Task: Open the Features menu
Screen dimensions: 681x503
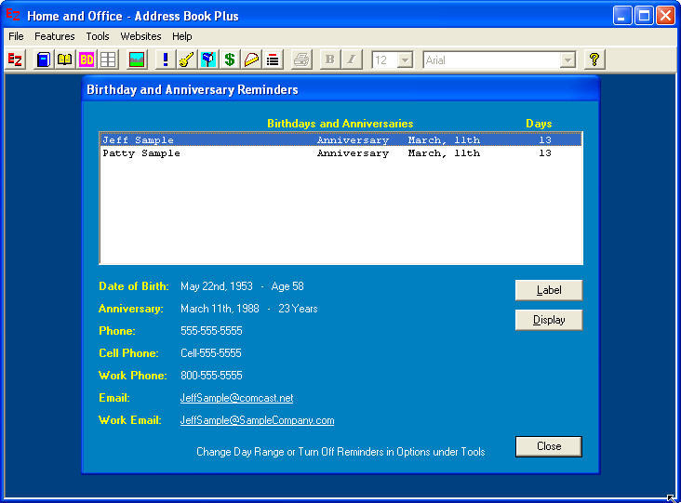Action: [x=55, y=36]
